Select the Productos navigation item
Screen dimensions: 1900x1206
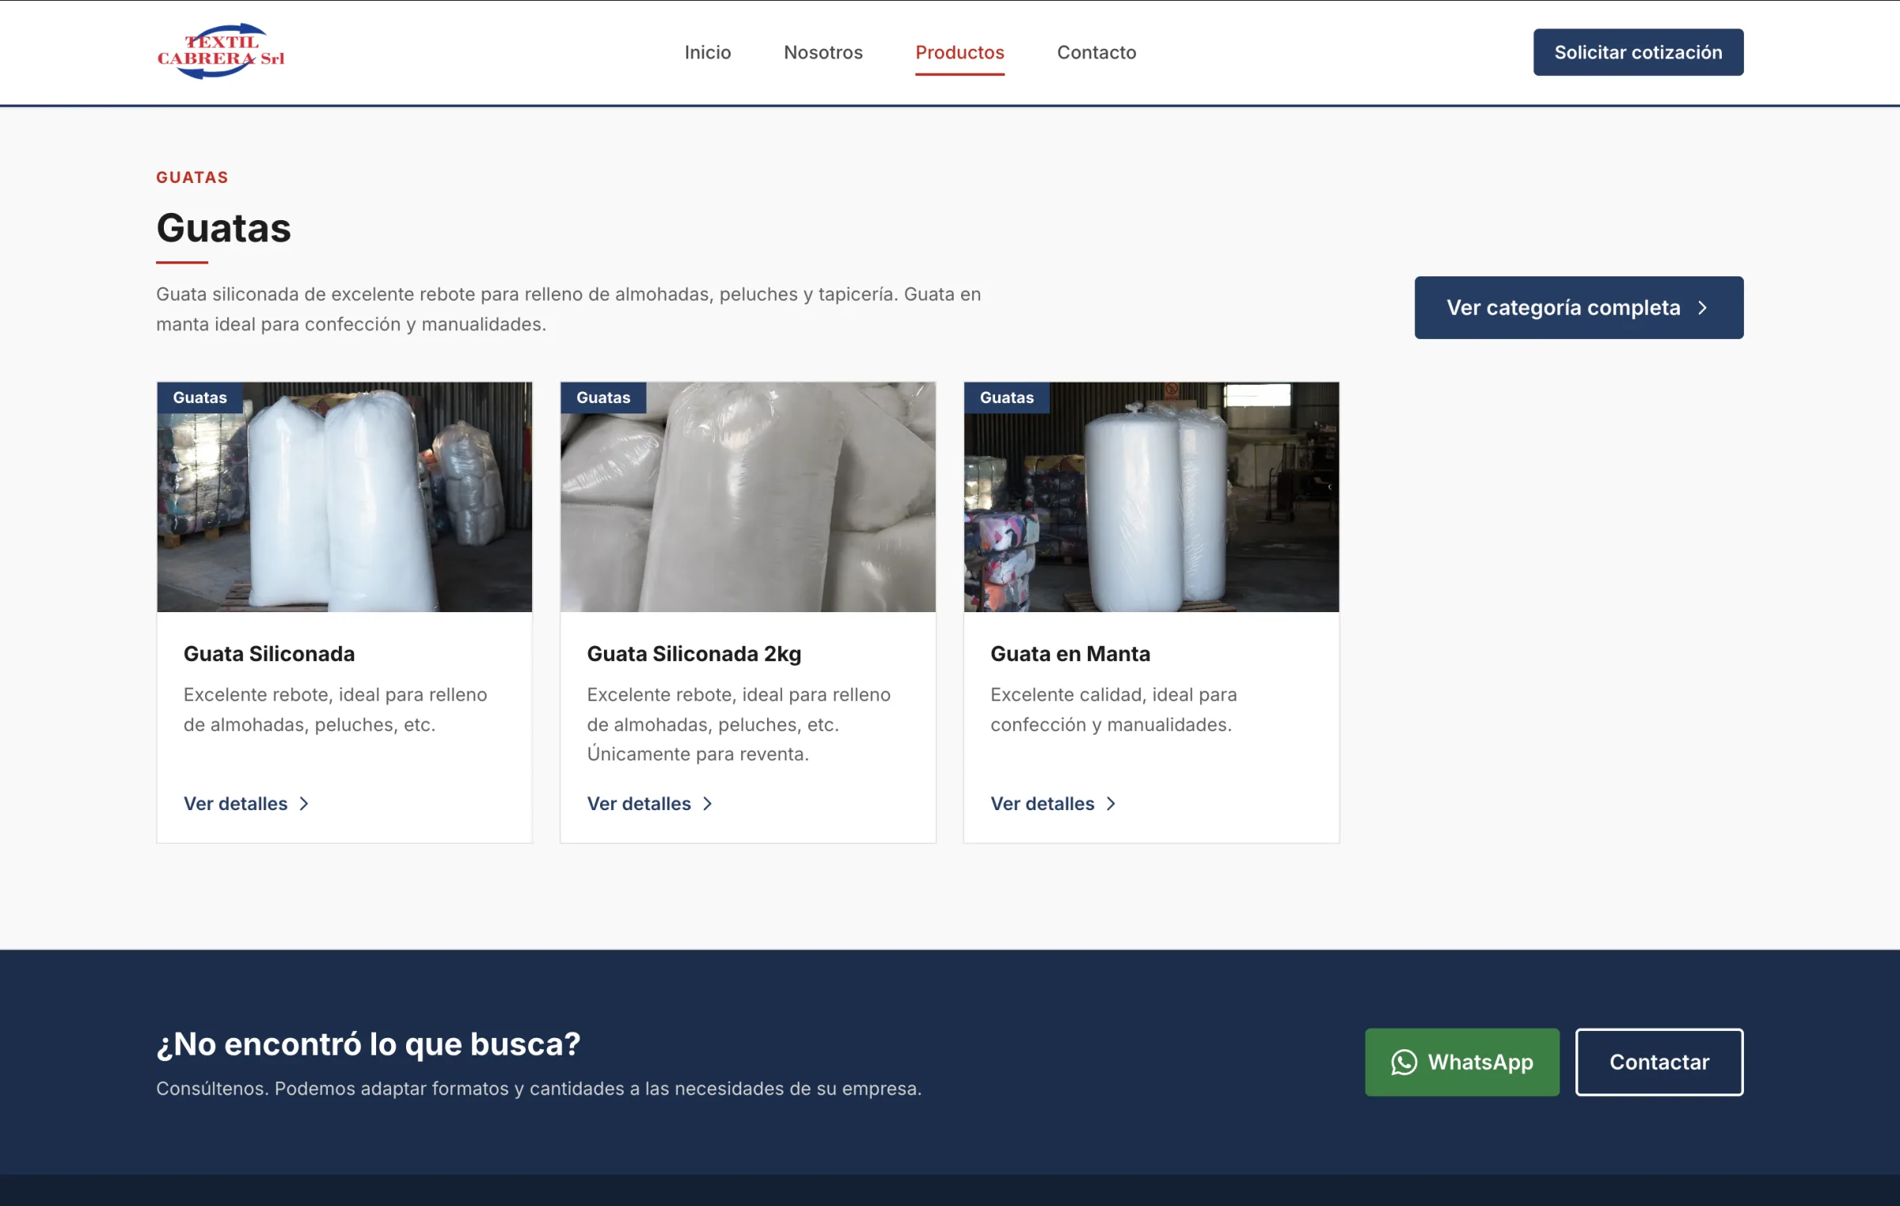(959, 52)
